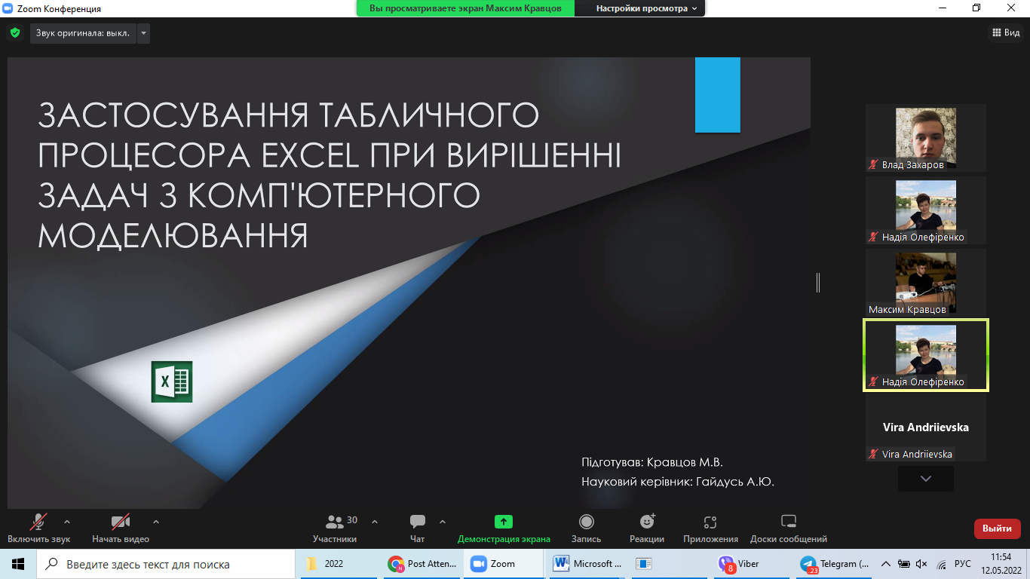
Task: Click the panel divider handle beside shared screen
Action: (x=818, y=283)
